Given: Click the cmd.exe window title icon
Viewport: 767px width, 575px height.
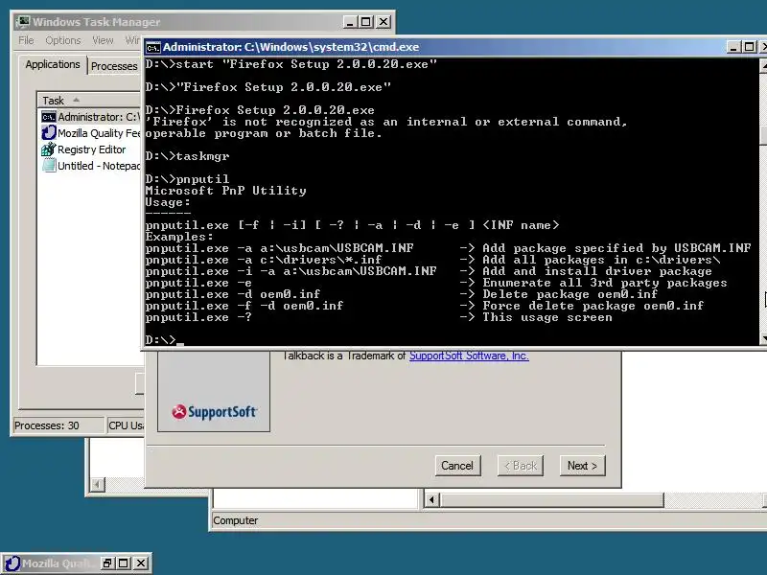Looking at the screenshot, I should [x=153, y=47].
